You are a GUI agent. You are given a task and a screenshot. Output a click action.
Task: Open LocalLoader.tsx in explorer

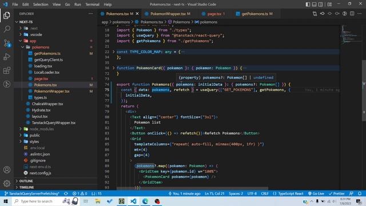(x=47, y=73)
